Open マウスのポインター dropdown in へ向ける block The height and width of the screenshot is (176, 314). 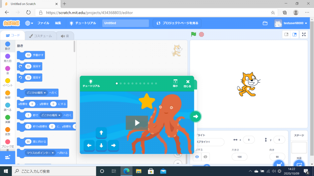tap(40, 153)
